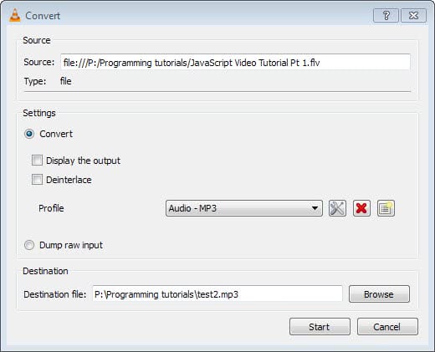Click the Settings group heading

coord(39,113)
